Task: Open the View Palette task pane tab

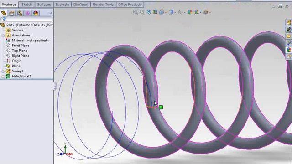Action: (x=289, y=43)
